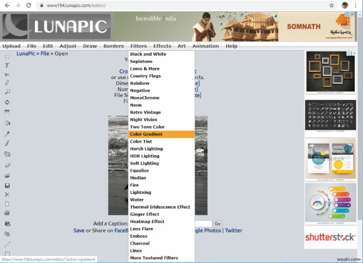Open the Animation menu
Screen dimensions: 363x263
click(206, 46)
